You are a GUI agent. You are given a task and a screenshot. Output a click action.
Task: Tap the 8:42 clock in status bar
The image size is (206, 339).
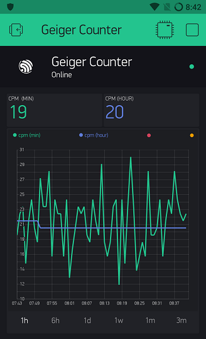click(x=194, y=7)
